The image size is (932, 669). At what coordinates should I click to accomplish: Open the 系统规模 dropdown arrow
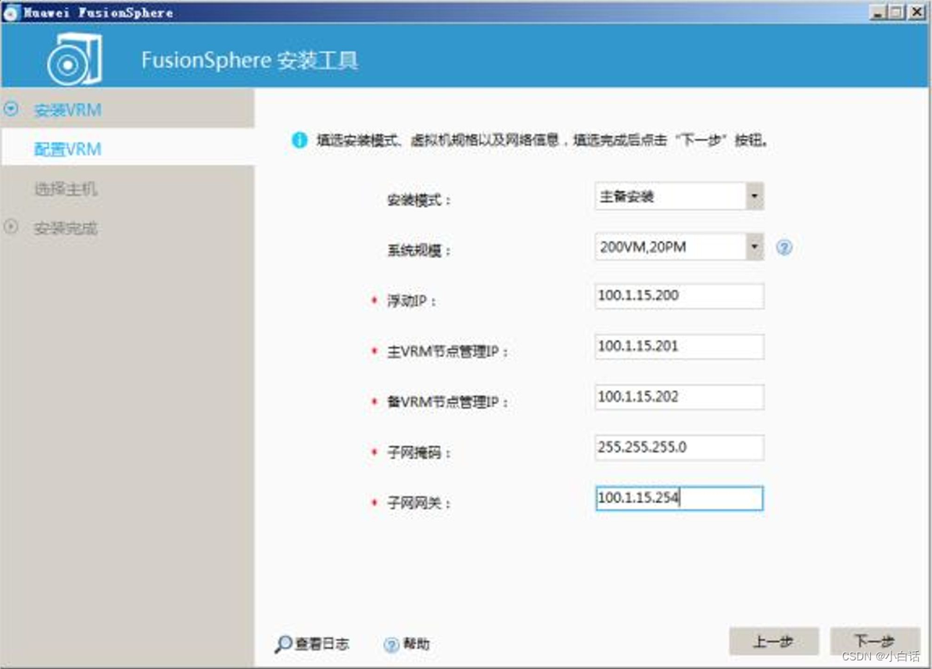[755, 246]
